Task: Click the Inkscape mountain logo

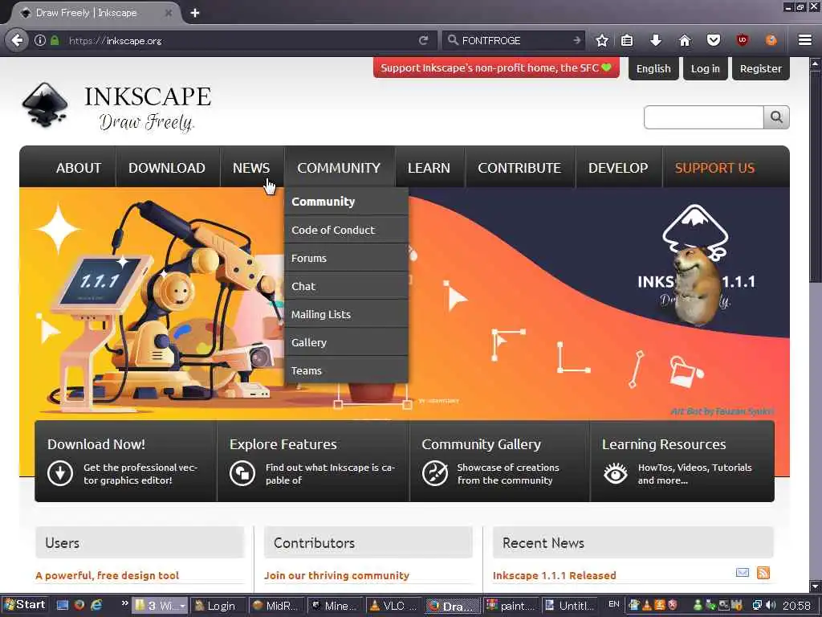Action: [x=46, y=104]
